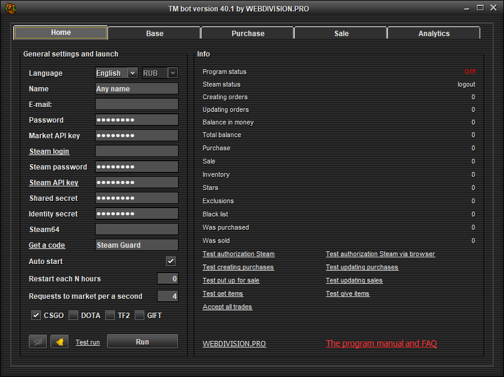Click the Test run link
Image resolution: width=504 pixels, height=377 pixels.
coord(88,342)
